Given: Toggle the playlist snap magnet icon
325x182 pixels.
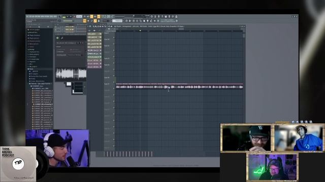Looking at the screenshot, I should 90,26.
